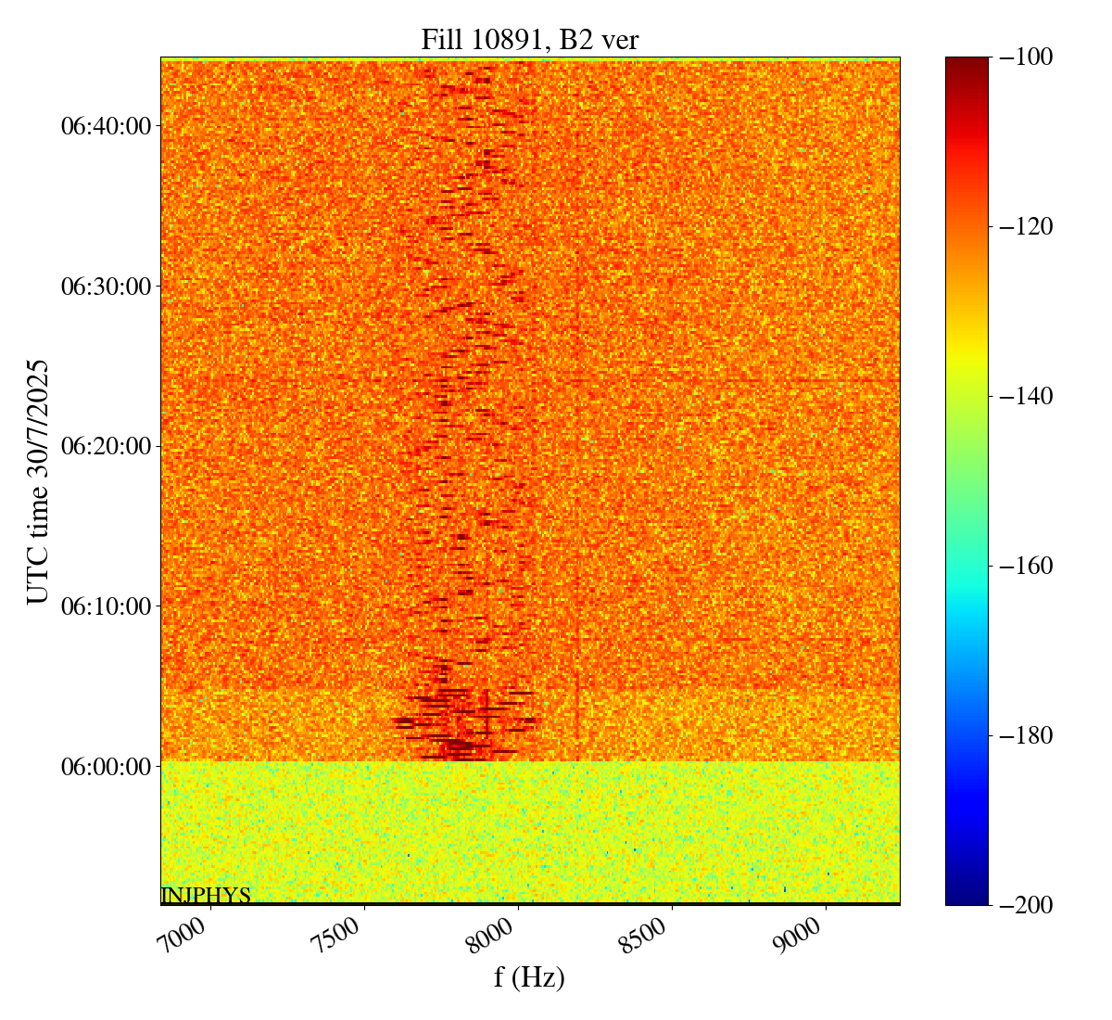Click the INJPHYS label in the plot corner
1112x1020 pixels.
[206, 895]
